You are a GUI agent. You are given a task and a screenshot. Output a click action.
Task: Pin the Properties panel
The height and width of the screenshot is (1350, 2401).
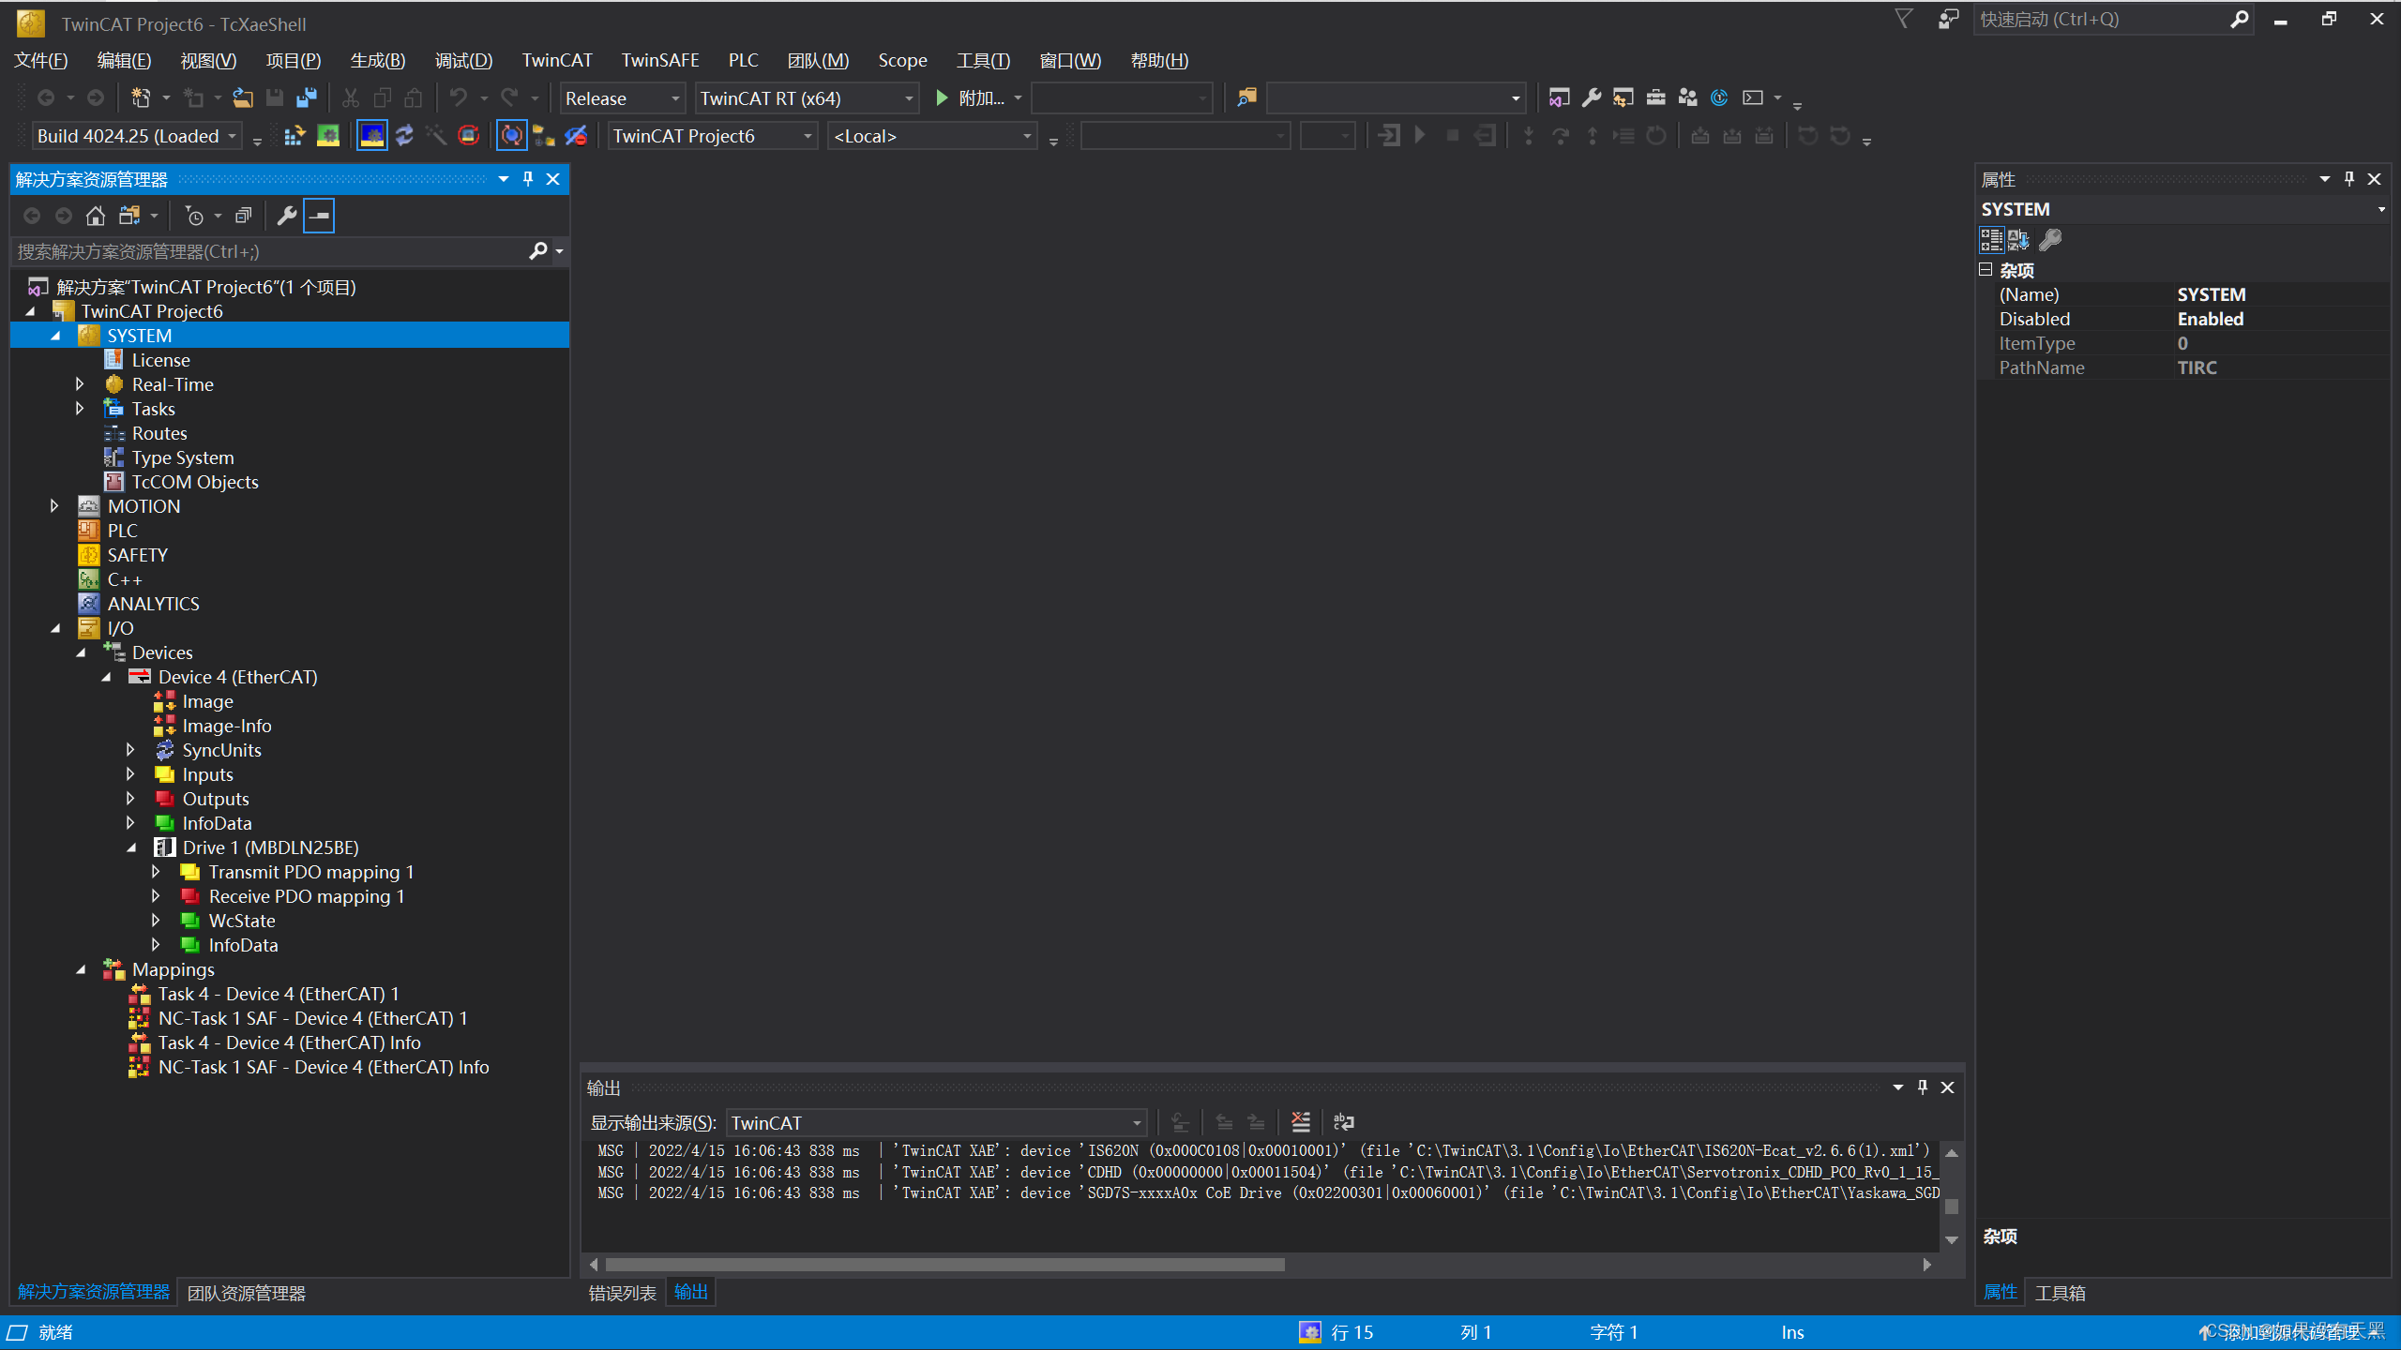coord(2349,179)
